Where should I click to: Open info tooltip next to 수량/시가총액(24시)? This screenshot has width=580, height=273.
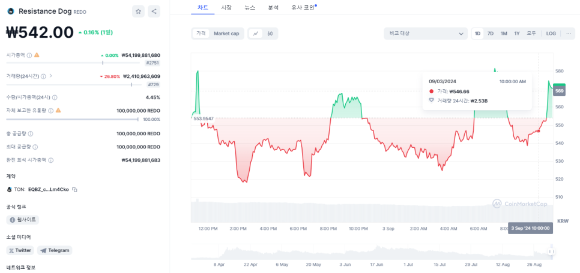click(x=55, y=98)
